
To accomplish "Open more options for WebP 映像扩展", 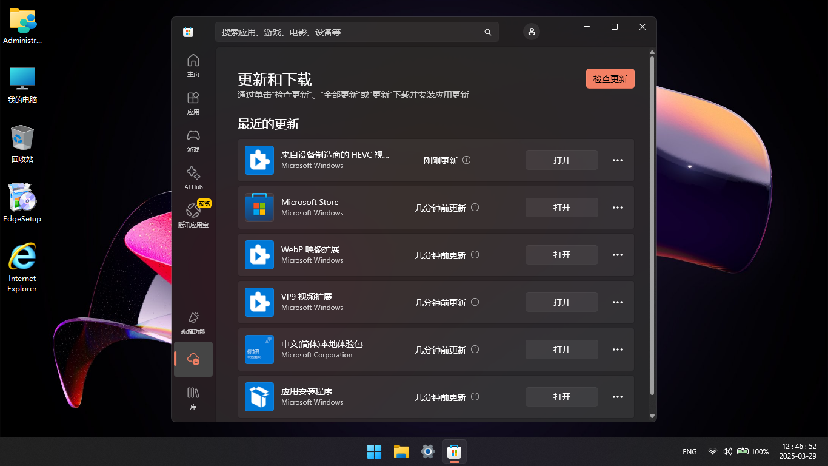I will (618, 255).
